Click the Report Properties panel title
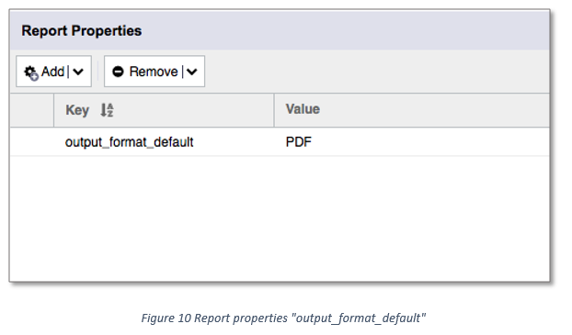572x335 pixels. (81, 30)
